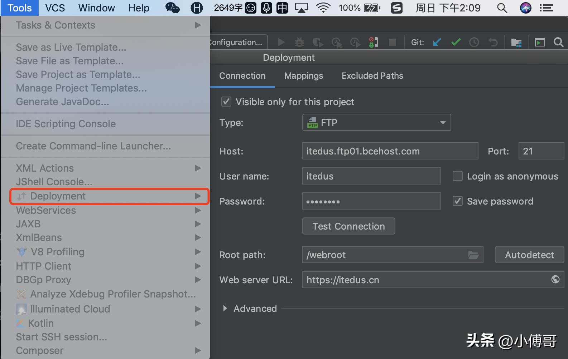Image resolution: width=568 pixels, height=359 pixels.
Task: Open WeChat from the macOS menu bar
Action: tap(172, 8)
